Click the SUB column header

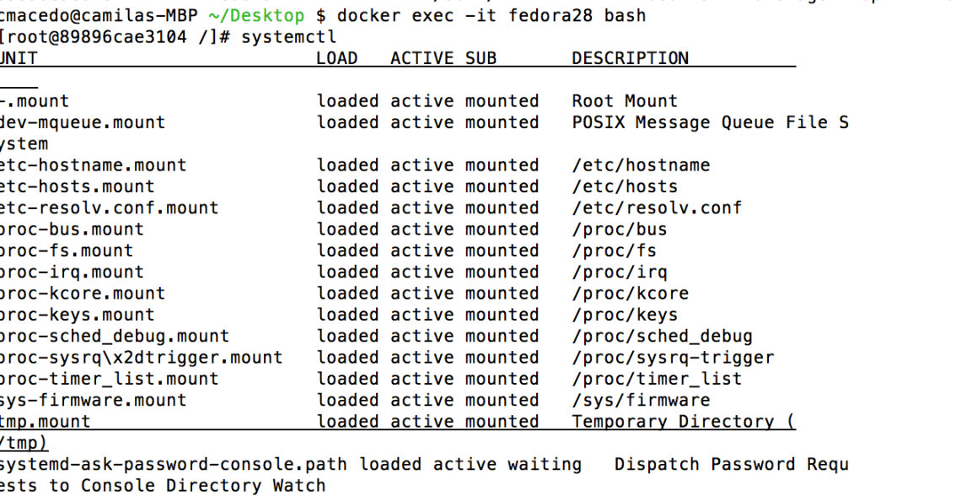(480, 58)
